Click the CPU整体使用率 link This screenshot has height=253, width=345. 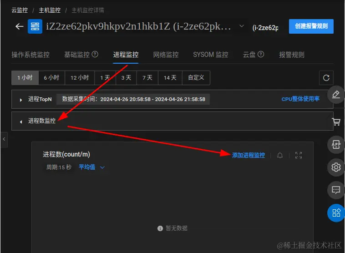(300, 99)
